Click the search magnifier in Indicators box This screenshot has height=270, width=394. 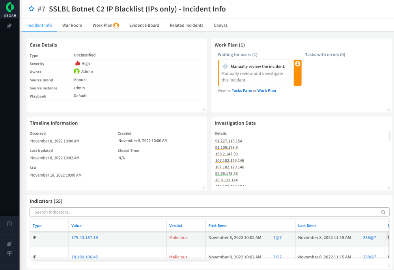383,212
